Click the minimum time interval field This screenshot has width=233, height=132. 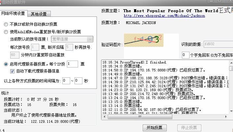point(66,81)
